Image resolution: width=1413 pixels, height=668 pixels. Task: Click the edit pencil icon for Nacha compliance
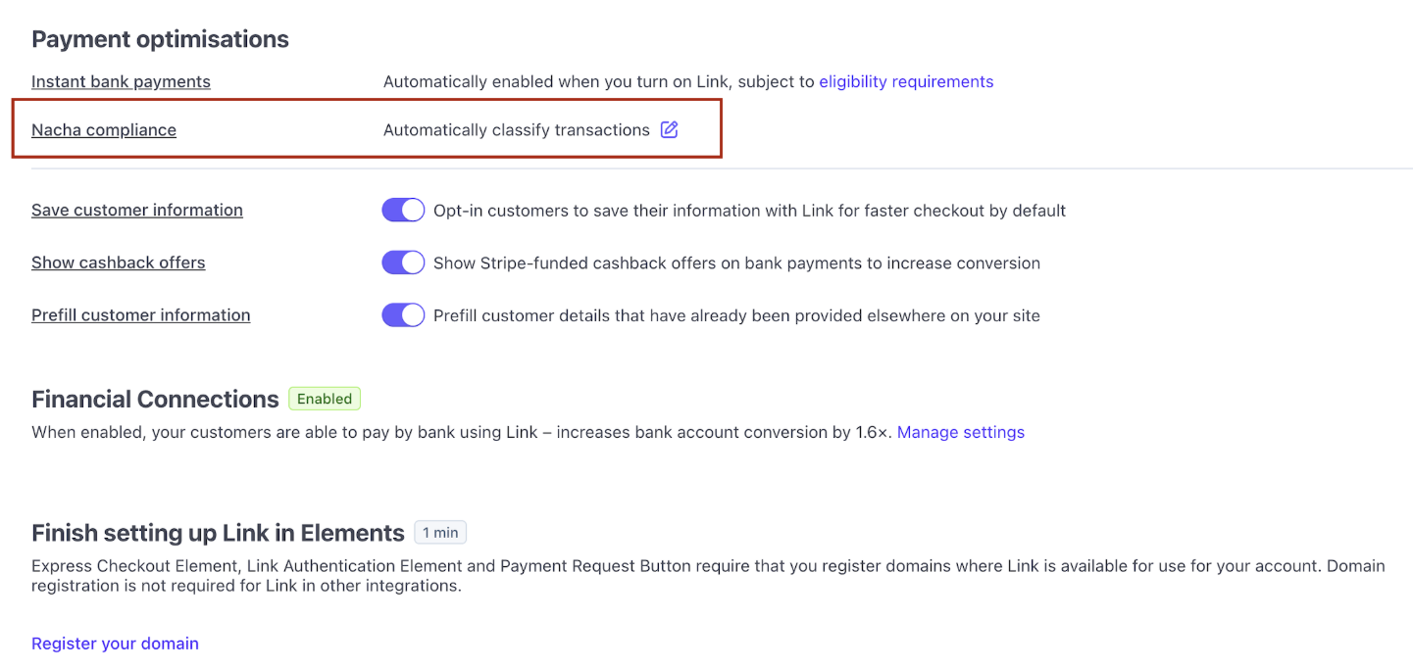click(669, 129)
